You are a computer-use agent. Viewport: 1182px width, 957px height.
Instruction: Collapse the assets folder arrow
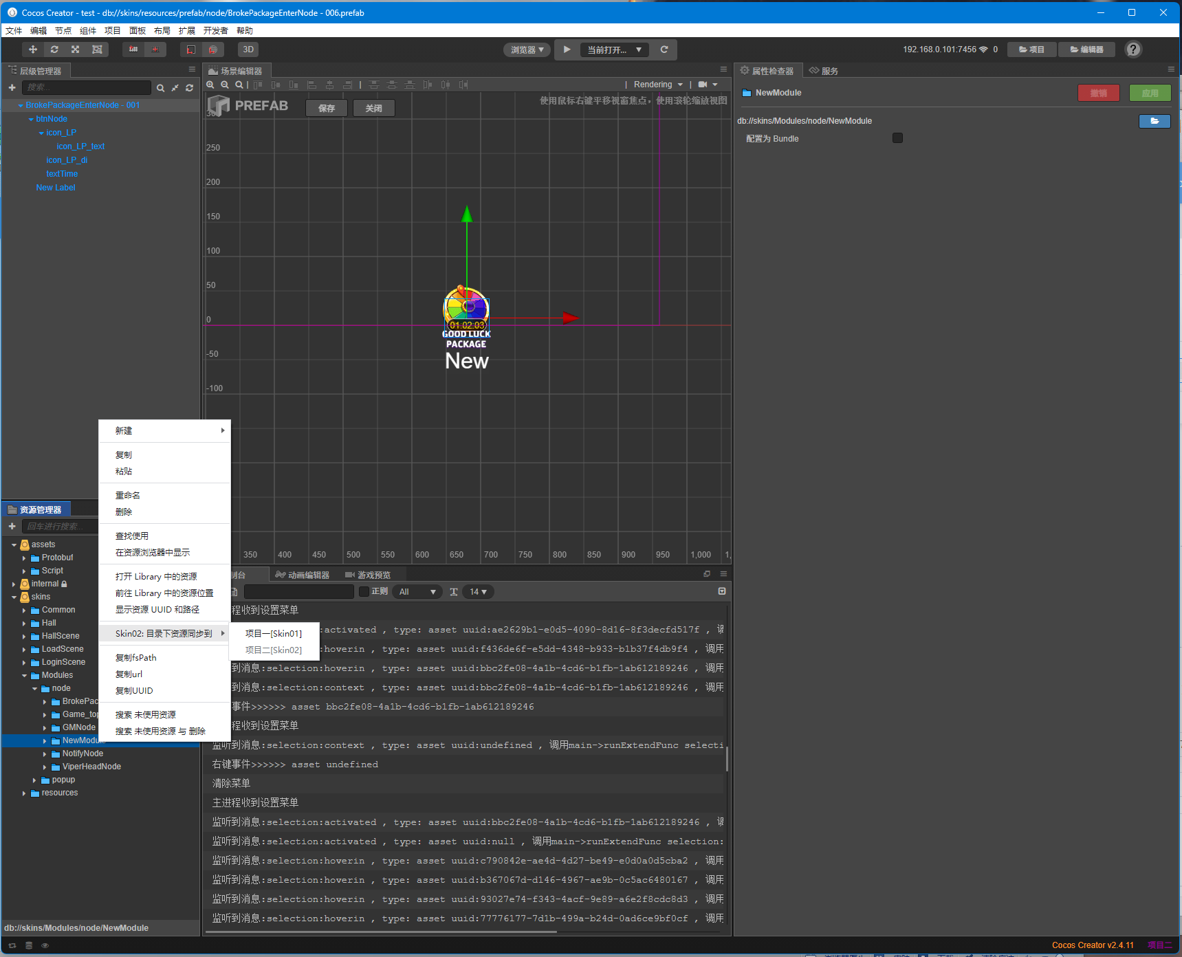[14, 545]
